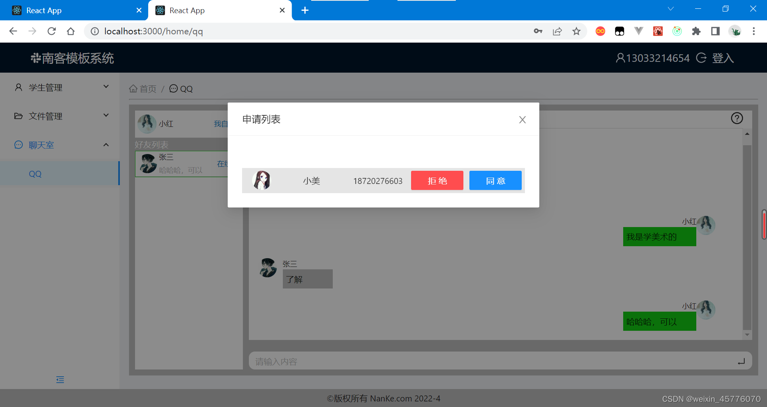Click the green message 我是学美术的
Image resolution: width=767 pixels, height=407 pixels.
pos(660,237)
